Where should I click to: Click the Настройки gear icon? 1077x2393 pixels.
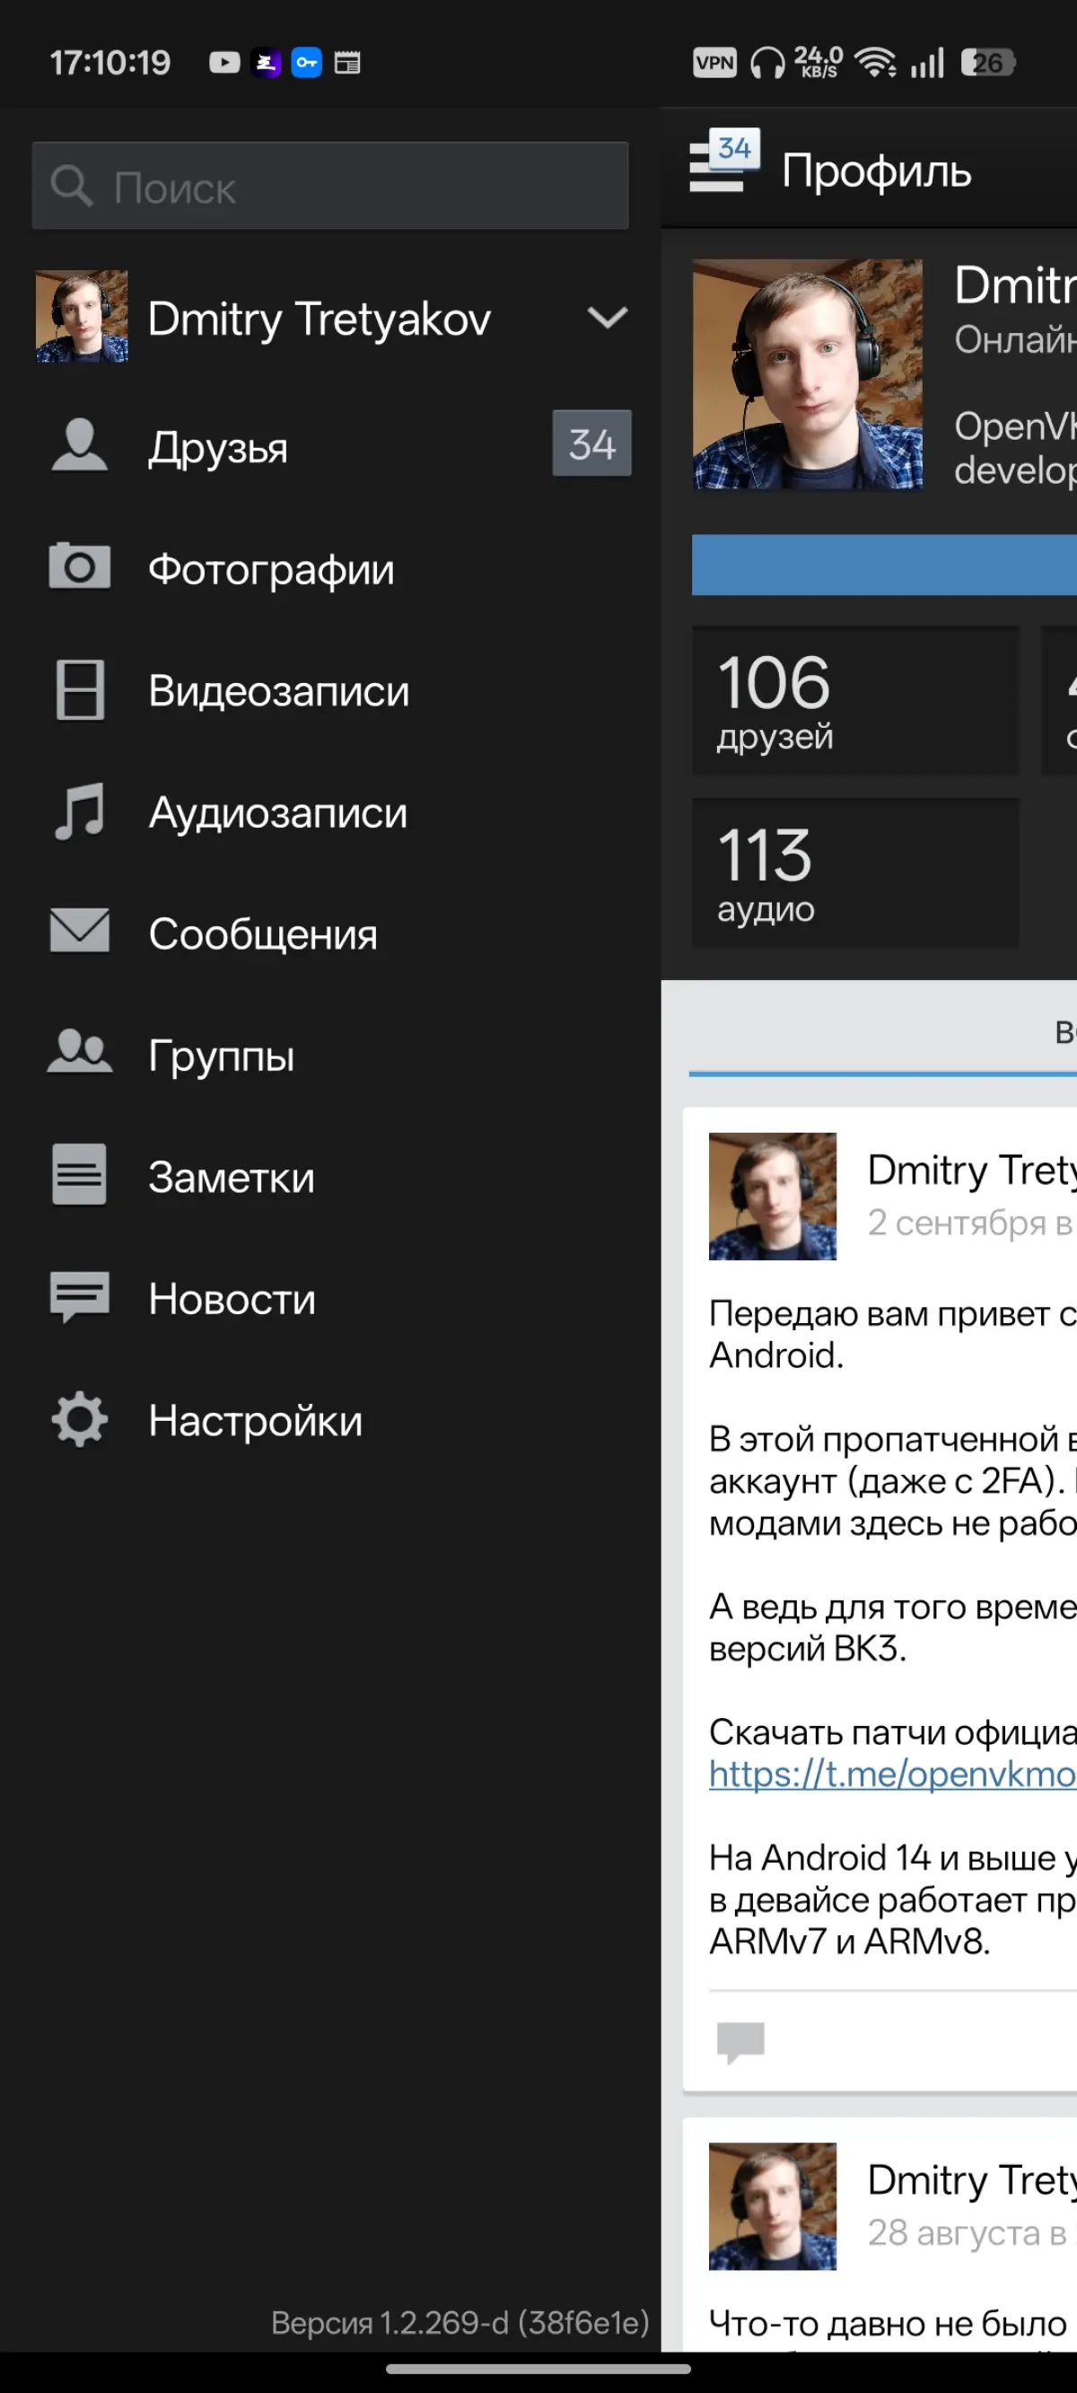[79, 1419]
